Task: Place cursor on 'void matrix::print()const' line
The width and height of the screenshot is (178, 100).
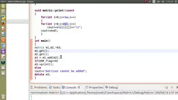Action: click(x=55, y=11)
